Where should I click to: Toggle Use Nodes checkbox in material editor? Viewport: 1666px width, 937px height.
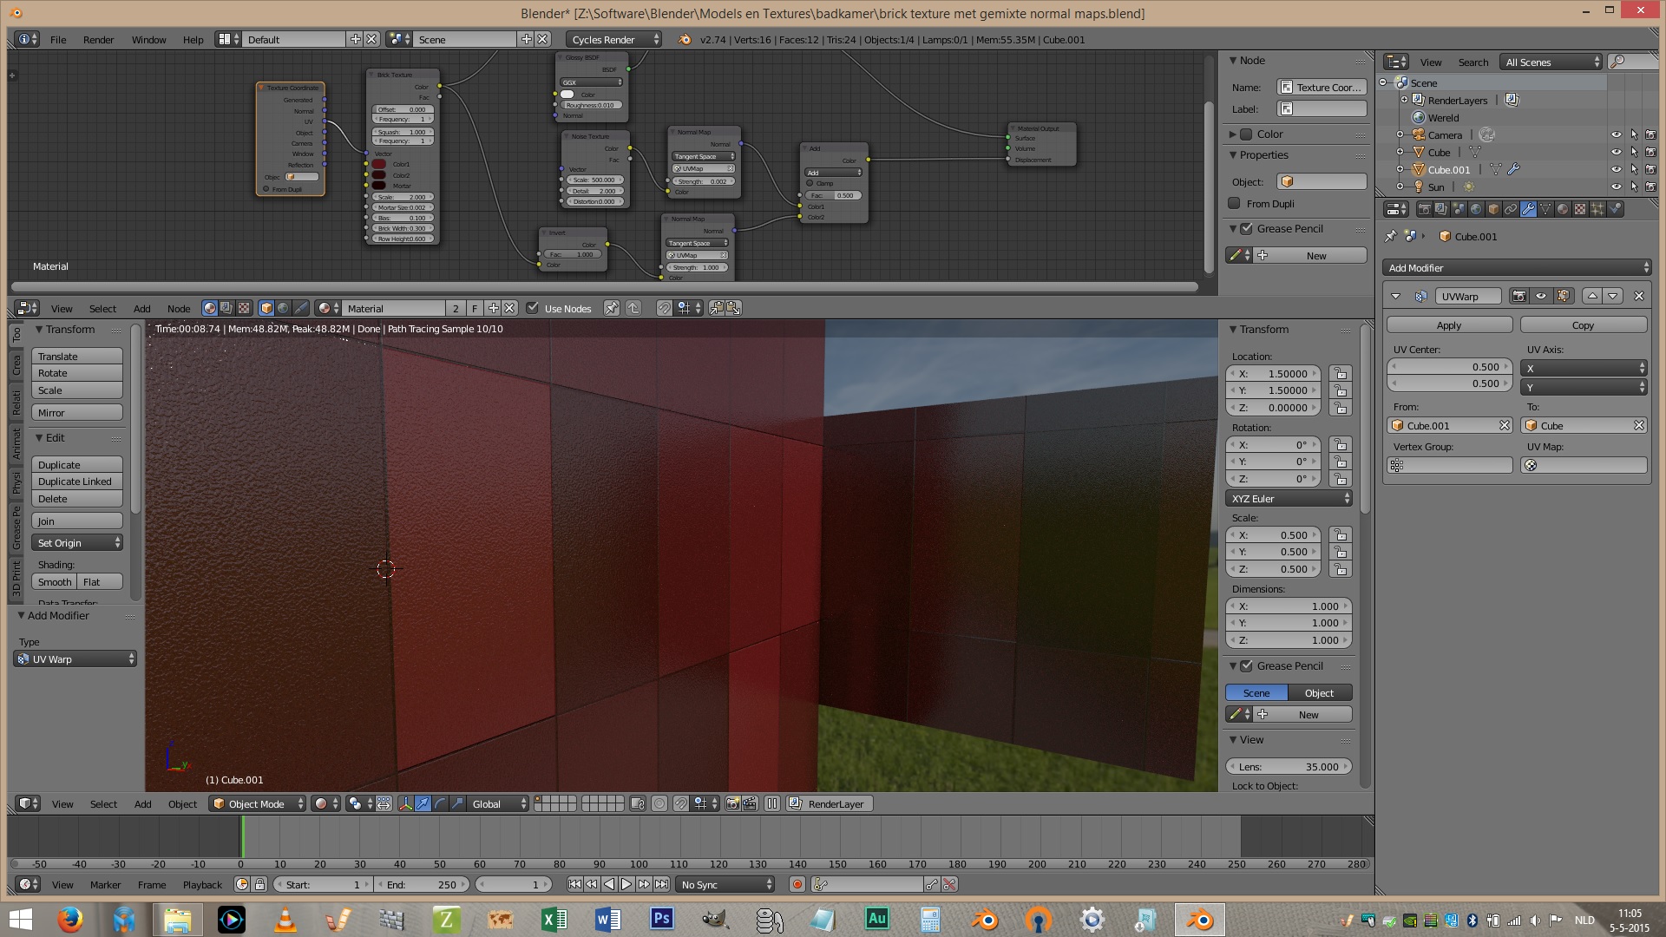(532, 306)
